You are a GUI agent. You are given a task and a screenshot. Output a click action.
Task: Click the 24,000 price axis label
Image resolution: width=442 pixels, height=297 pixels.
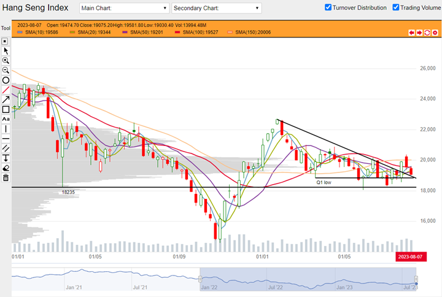coord(428,99)
